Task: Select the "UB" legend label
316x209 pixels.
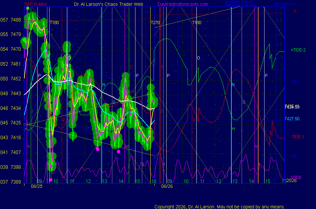Action: [293, 82]
